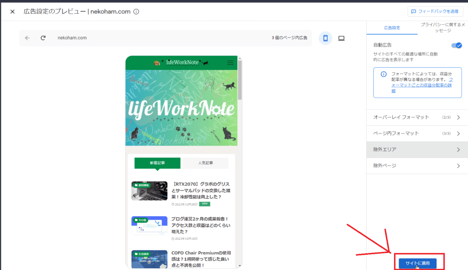This screenshot has width=468, height=270.
Task: Open the RTX2070 グラボ article title
Action: pyautogui.click(x=201, y=191)
